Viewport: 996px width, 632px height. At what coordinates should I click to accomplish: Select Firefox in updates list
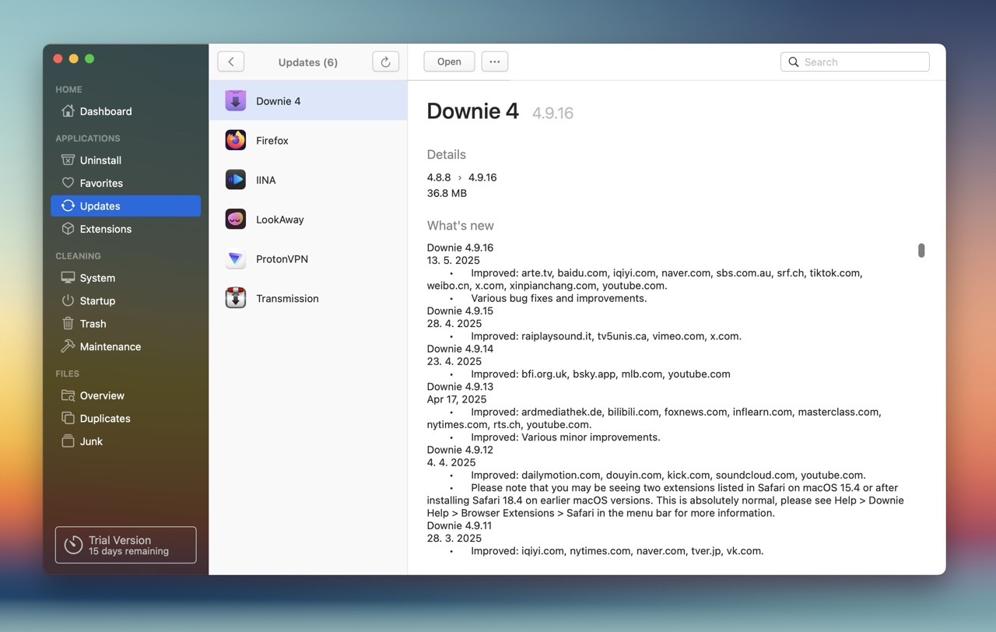[x=308, y=140]
